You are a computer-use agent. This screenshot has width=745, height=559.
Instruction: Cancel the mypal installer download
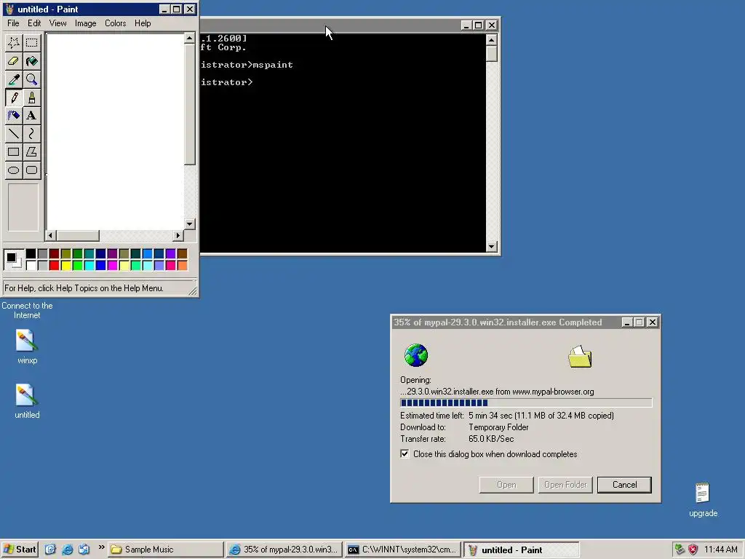[624, 485]
